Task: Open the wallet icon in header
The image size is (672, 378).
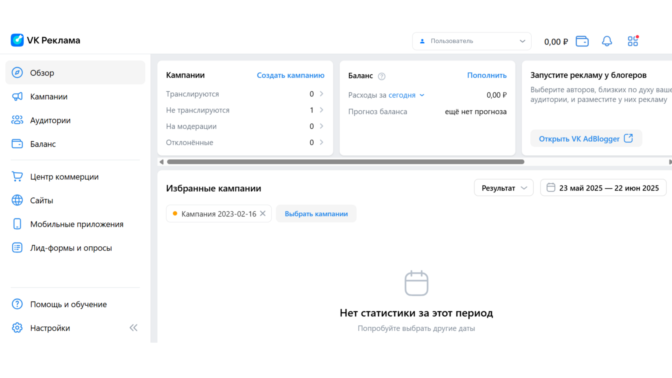Action: click(x=582, y=41)
